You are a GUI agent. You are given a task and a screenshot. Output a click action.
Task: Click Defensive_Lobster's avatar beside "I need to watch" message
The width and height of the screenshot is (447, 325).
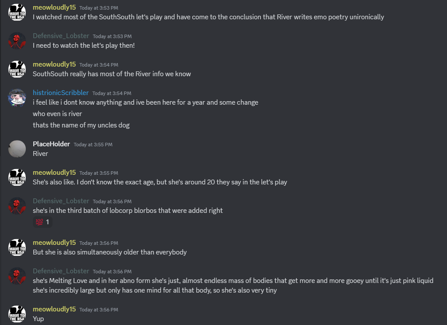17,41
